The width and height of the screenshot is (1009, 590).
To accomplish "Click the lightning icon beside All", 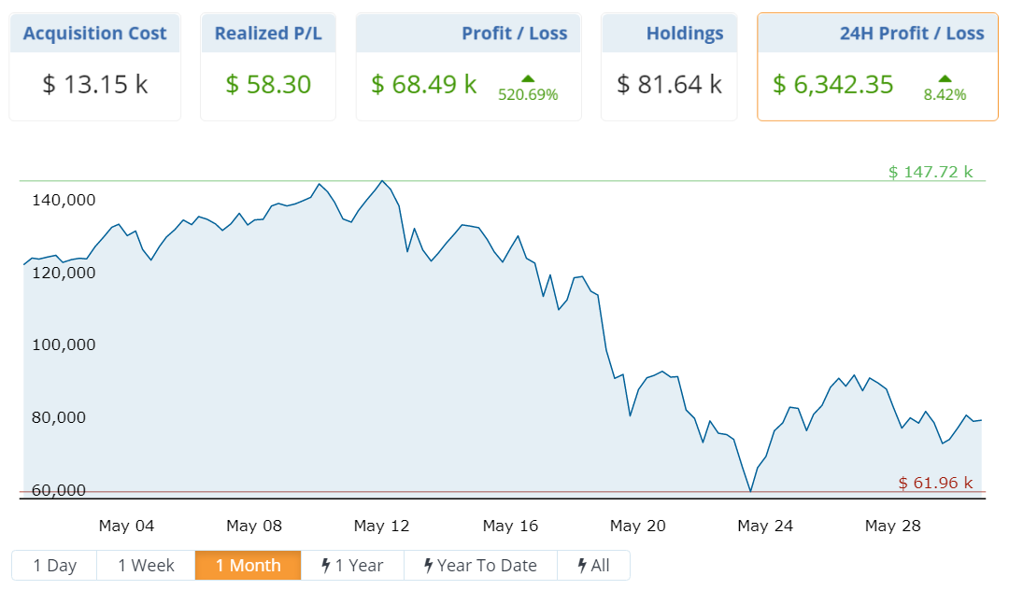I will tap(582, 566).
